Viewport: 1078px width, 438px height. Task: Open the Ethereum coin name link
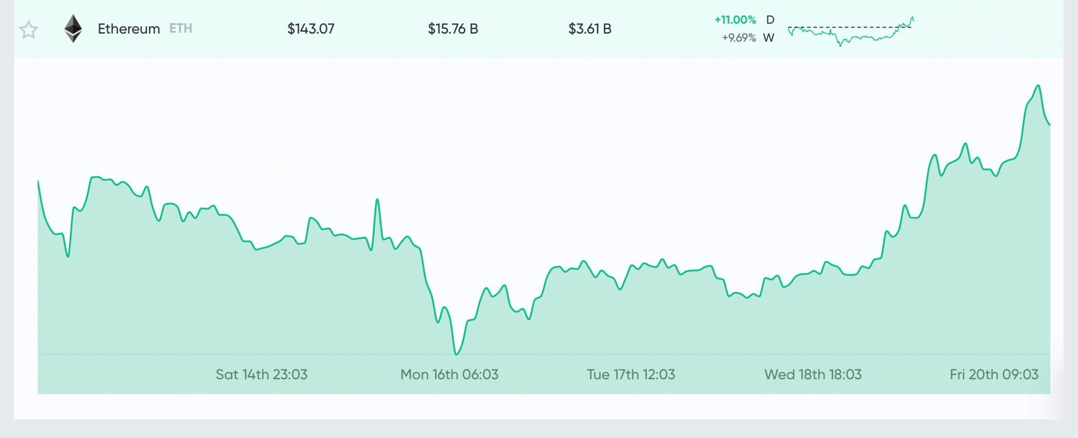pos(129,29)
